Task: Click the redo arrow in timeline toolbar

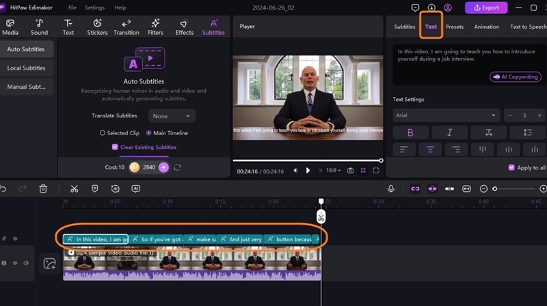Action: coord(23,189)
